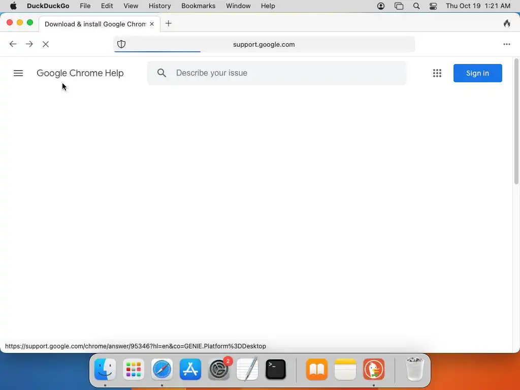Open Finder from the Dock
520x390 pixels.
105,369
